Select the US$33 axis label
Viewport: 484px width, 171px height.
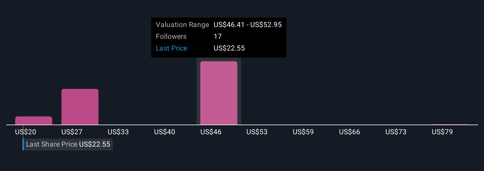tap(118, 132)
